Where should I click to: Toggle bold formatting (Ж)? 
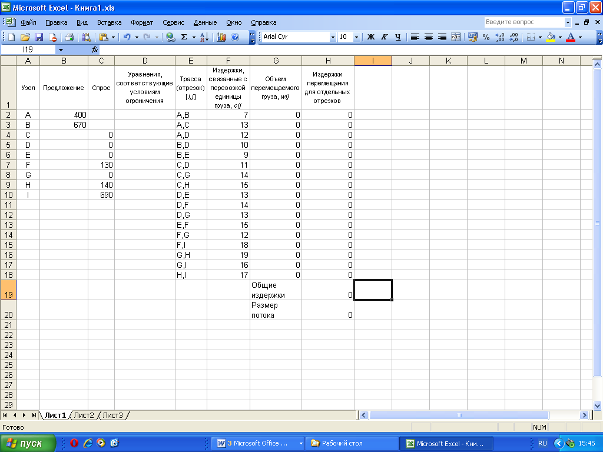pyautogui.click(x=371, y=37)
